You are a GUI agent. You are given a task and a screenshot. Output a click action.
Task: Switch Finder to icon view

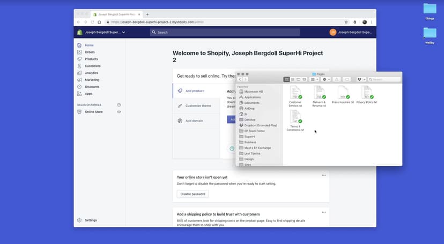pyautogui.click(x=287, y=79)
